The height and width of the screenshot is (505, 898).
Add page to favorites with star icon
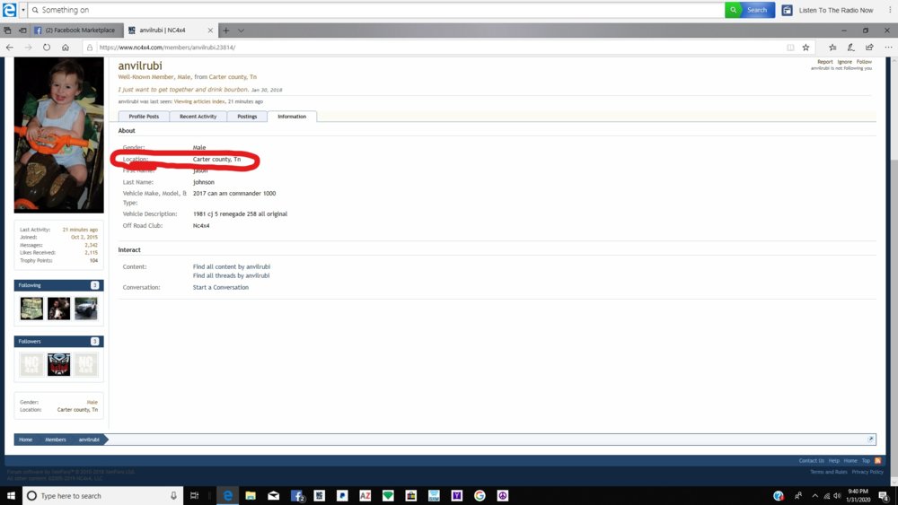tap(806, 48)
